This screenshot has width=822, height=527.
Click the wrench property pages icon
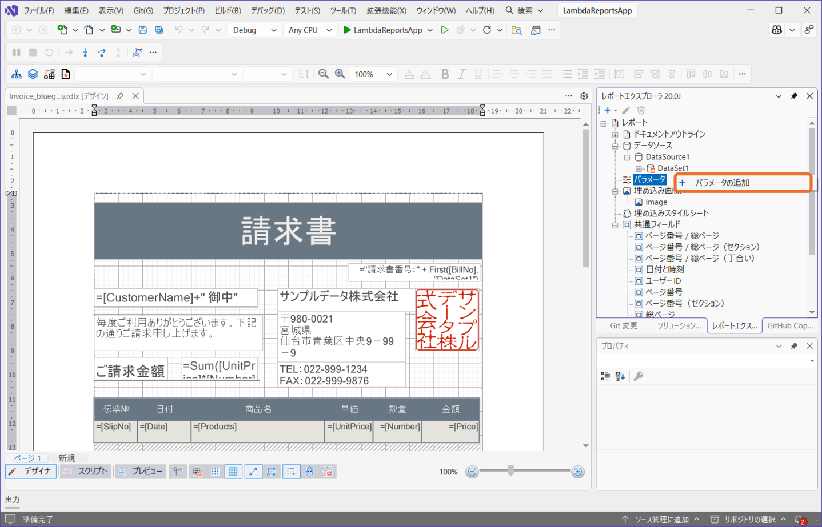click(x=639, y=376)
